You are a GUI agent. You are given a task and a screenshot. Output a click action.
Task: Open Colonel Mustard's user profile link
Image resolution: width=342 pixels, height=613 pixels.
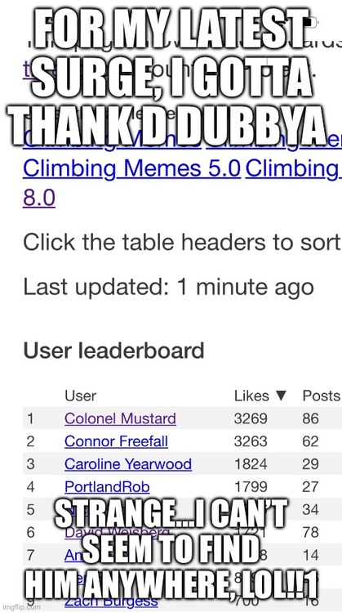120,418
